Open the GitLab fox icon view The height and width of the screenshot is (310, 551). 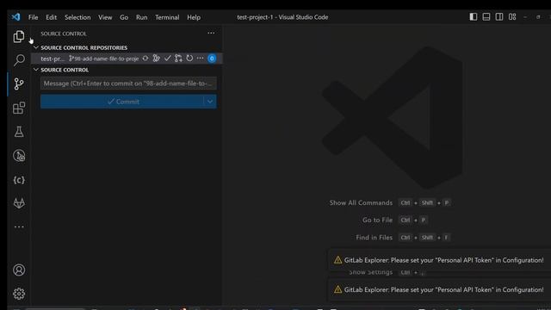pyautogui.click(x=19, y=203)
